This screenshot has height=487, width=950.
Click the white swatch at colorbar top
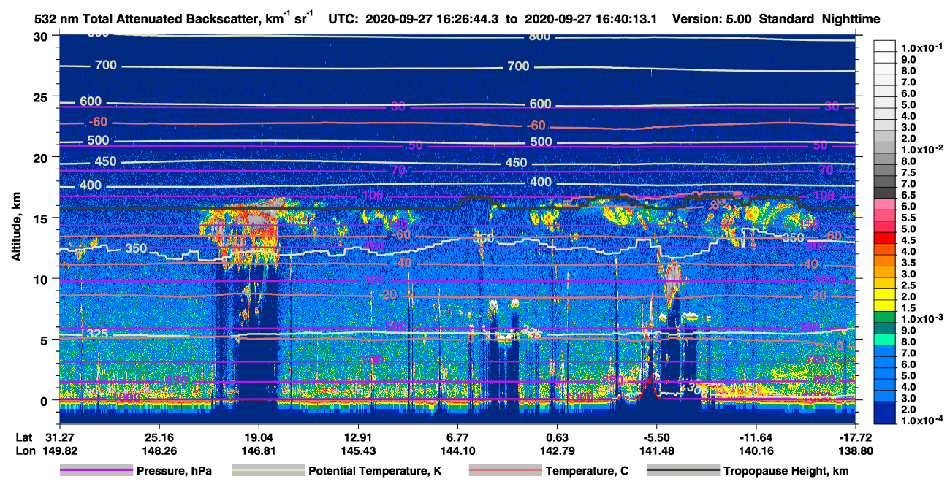pos(885,47)
